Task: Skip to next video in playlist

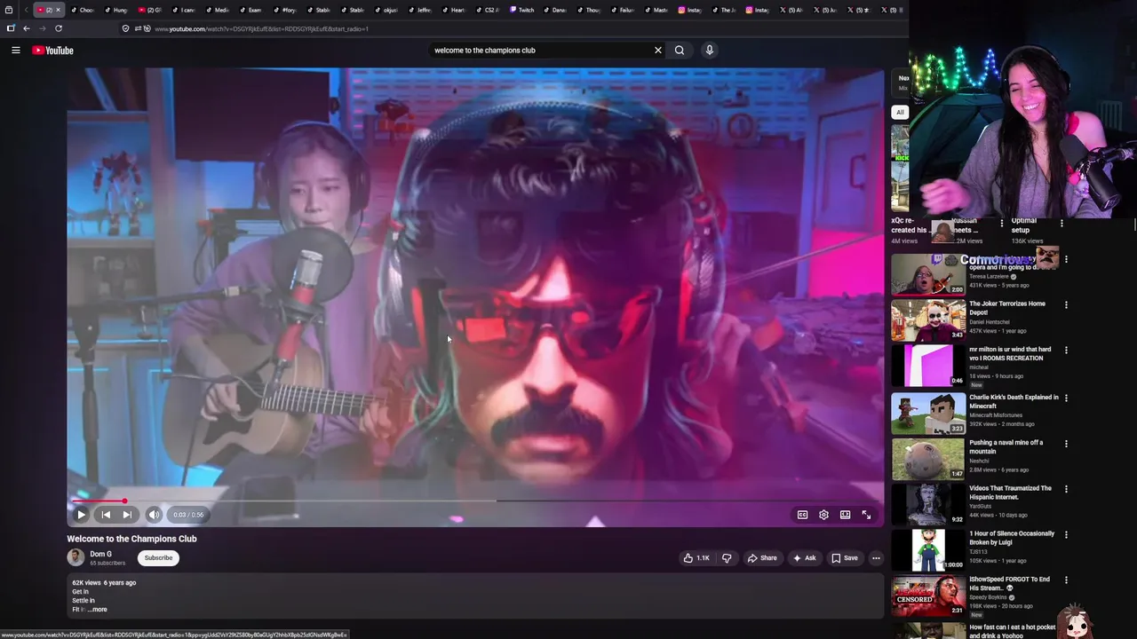Action: pyautogui.click(x=127, y=515)
